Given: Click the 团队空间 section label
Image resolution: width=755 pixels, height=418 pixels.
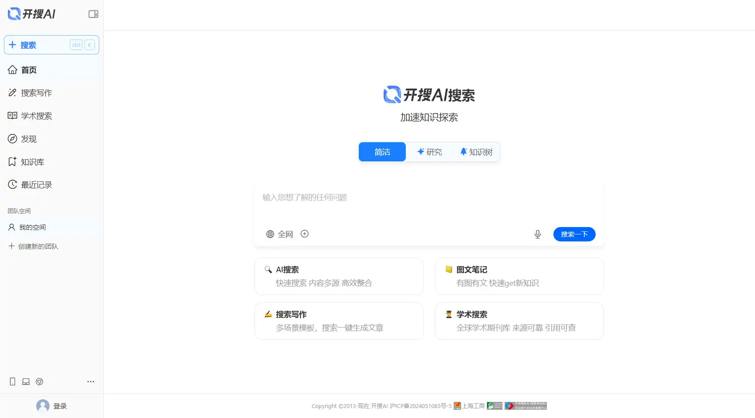Looking at the screenshot, I should [x=19, y=211].
